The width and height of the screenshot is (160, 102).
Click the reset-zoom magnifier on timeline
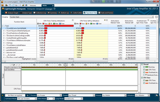click(19, 65)
